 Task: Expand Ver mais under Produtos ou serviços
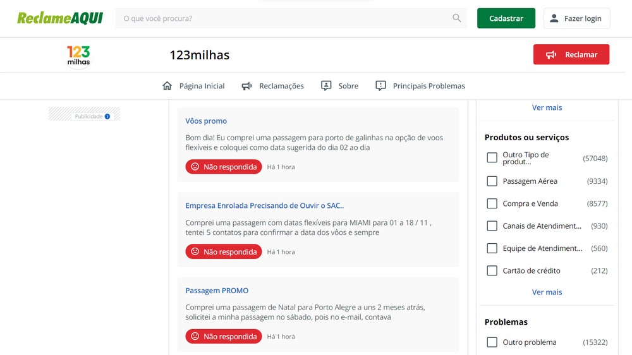click(547, 292)
